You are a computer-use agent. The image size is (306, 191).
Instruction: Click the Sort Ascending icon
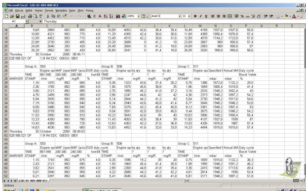pyautogui.click(x=106, y=16)
